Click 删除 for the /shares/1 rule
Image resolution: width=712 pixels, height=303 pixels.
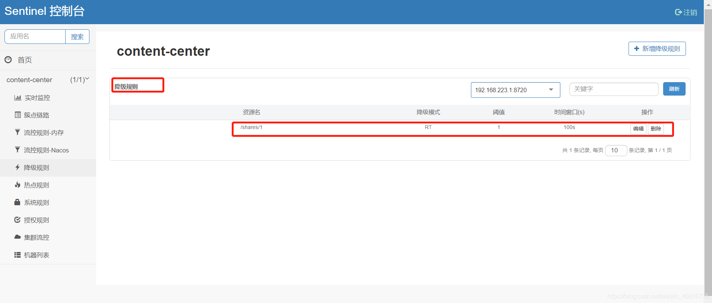pos(656,129)
